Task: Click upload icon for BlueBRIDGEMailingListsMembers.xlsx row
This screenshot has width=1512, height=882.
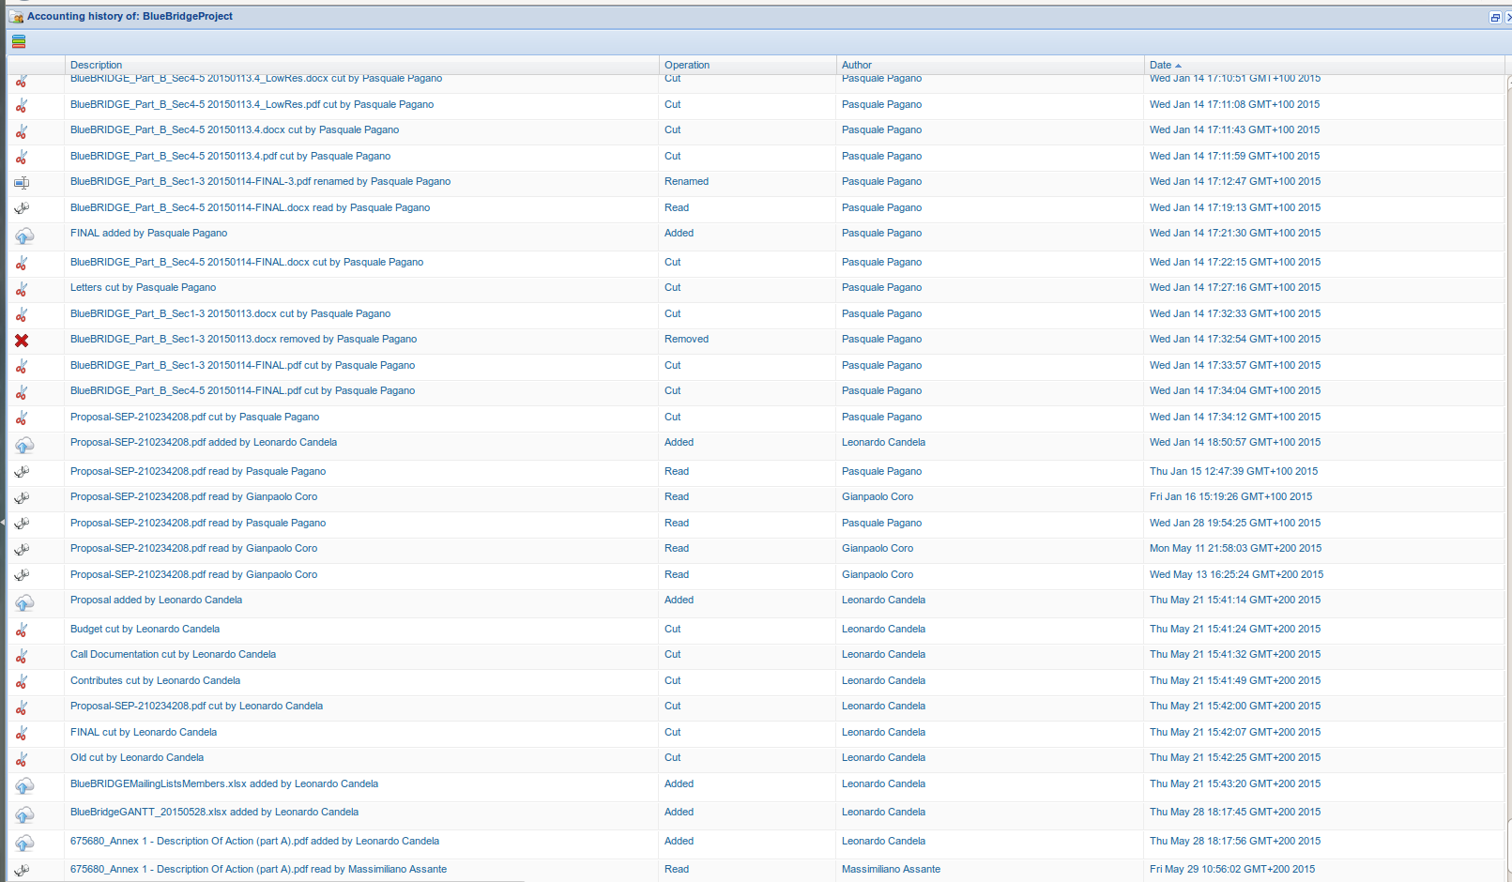Action: pos(24,786)
